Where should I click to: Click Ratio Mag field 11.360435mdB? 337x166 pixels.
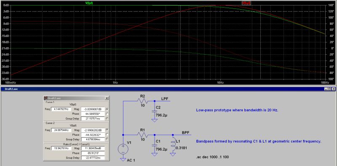pos(93,148)
